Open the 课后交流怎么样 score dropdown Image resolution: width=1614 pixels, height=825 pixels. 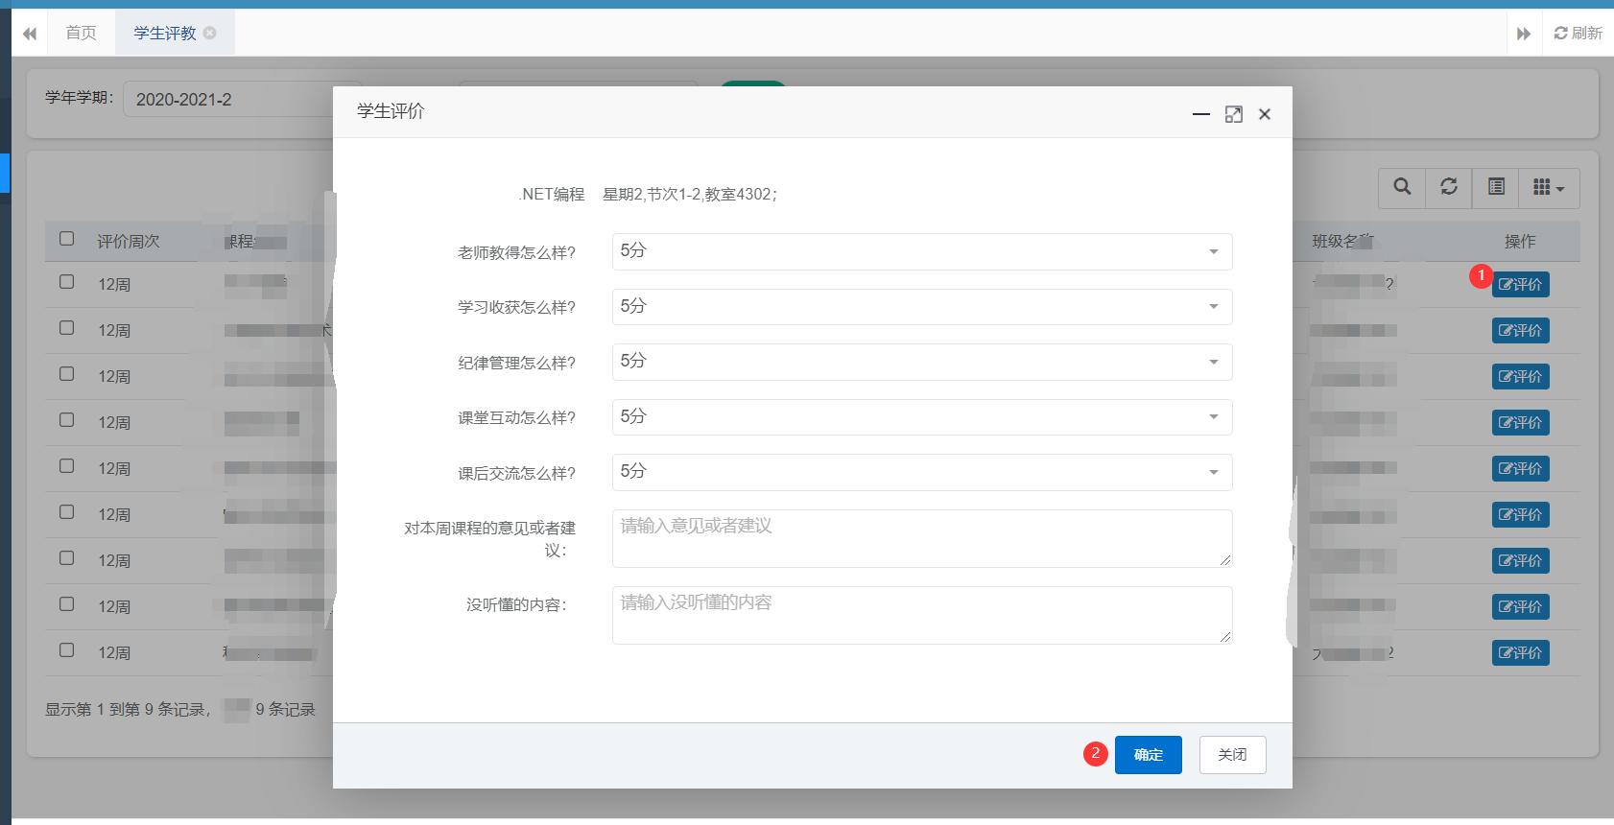coord(922,472)
